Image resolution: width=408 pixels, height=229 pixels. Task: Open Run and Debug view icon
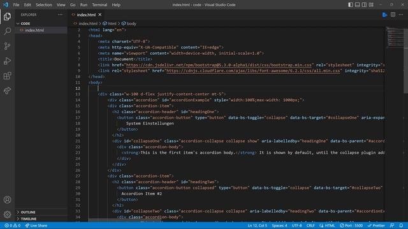coord(7,61)
